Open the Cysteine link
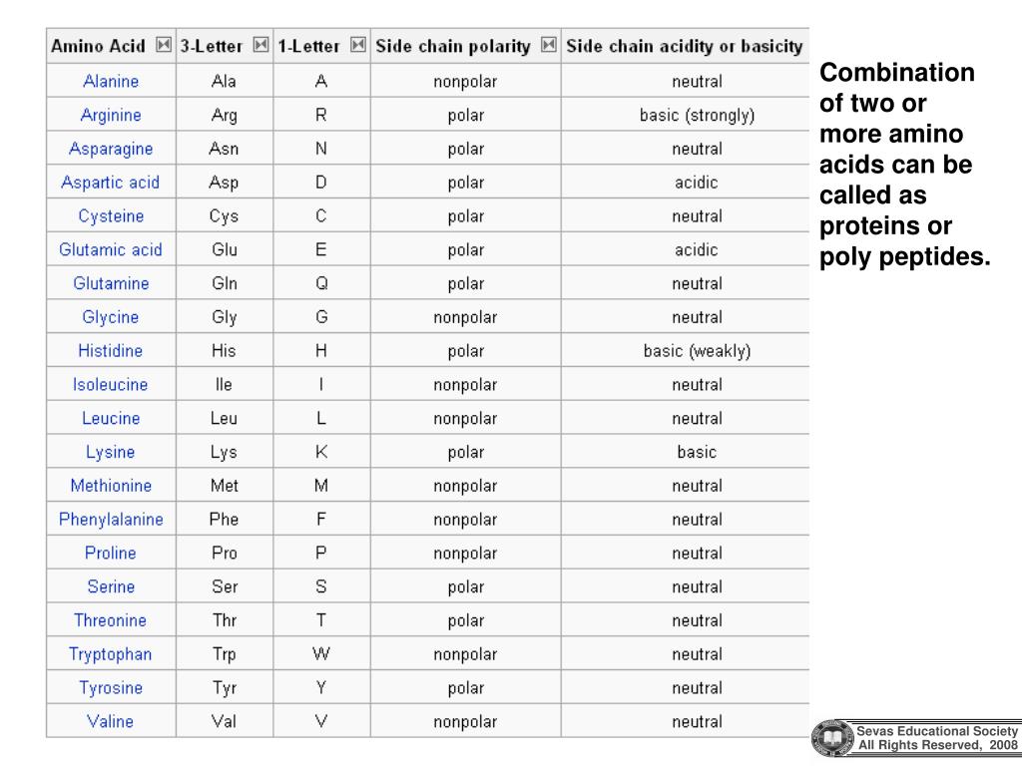This screenshot has height=766, width=1022. coord(110,216)
